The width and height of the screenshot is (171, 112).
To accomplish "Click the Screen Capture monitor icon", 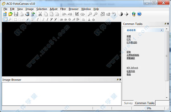I will 33,14.
